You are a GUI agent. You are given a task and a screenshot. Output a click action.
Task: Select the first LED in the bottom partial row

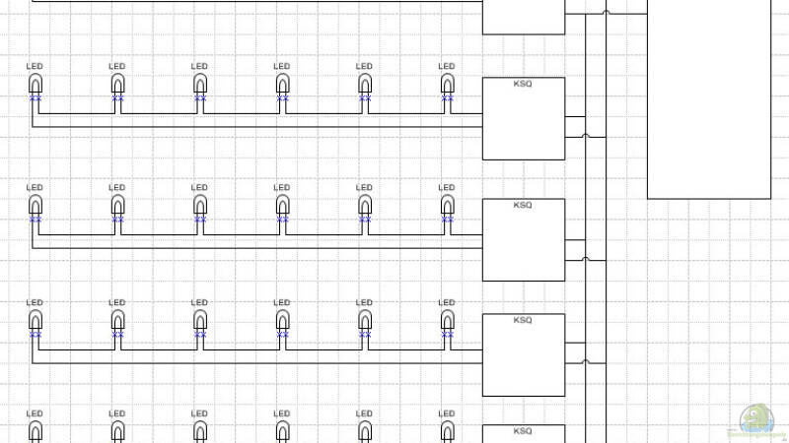[x=36, y=431]
